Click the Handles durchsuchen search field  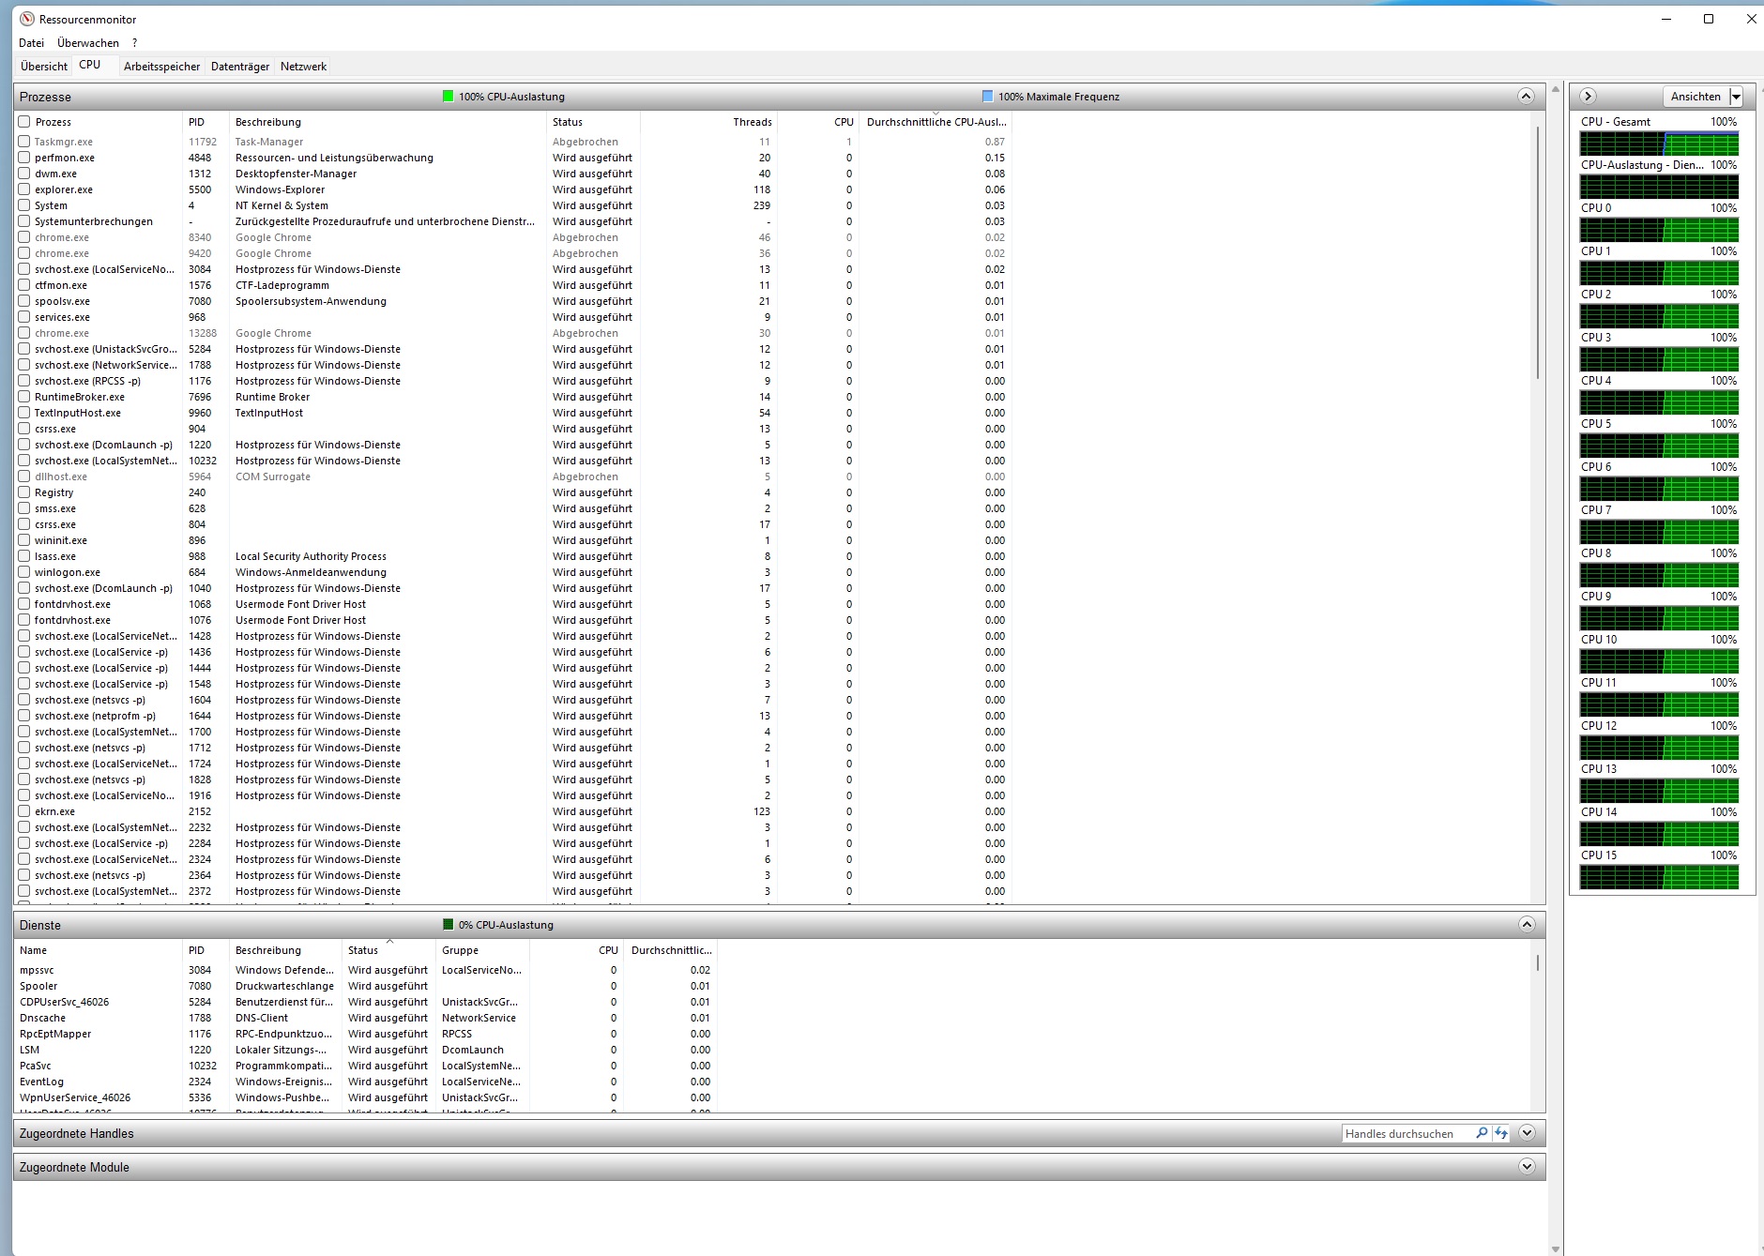1407,1133
